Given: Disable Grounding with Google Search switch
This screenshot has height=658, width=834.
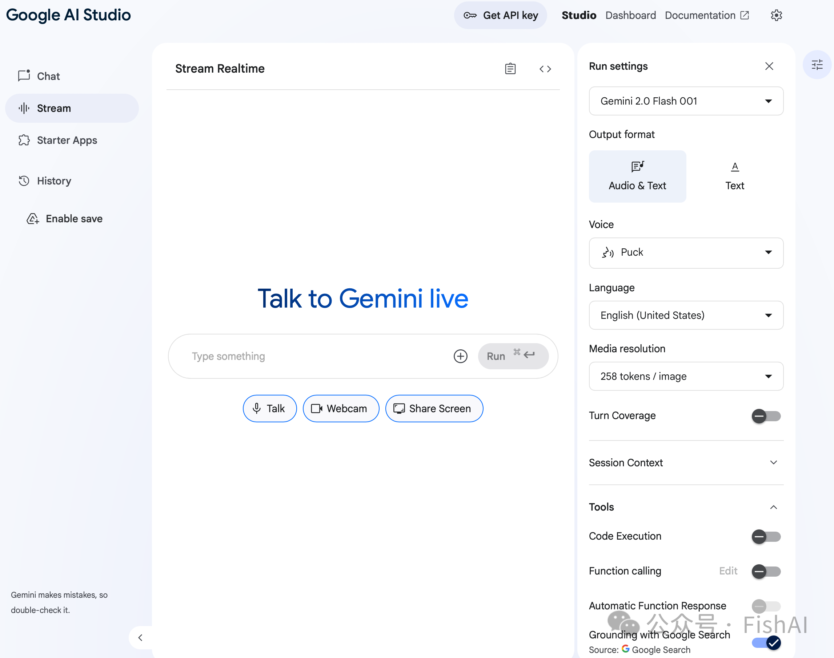Looking at the screenshot, I should 766,643.
